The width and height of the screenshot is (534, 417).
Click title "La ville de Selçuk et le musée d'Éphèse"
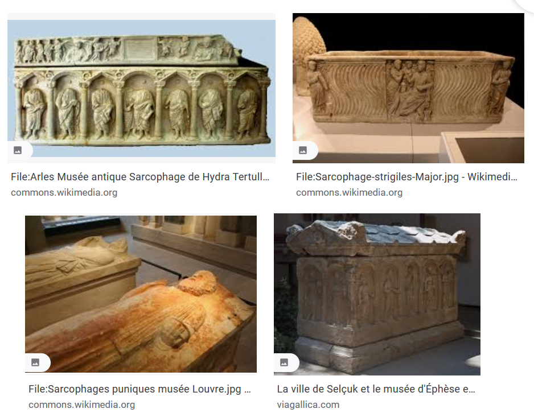(x=368, y=389)
